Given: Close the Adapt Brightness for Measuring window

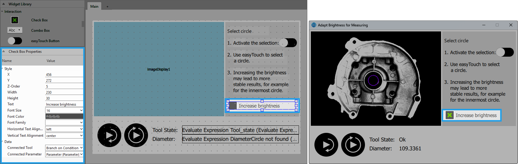Looking at the screenshot, I should [511, 25].
